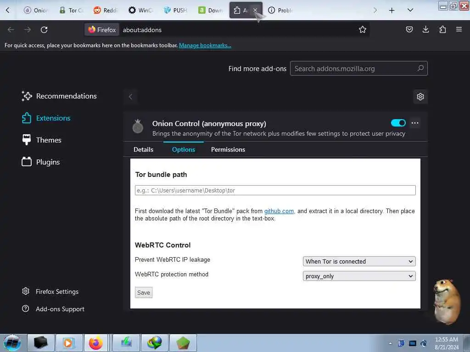Open the Downloads panel
470x352 pixels.
[x=425, y=29]
